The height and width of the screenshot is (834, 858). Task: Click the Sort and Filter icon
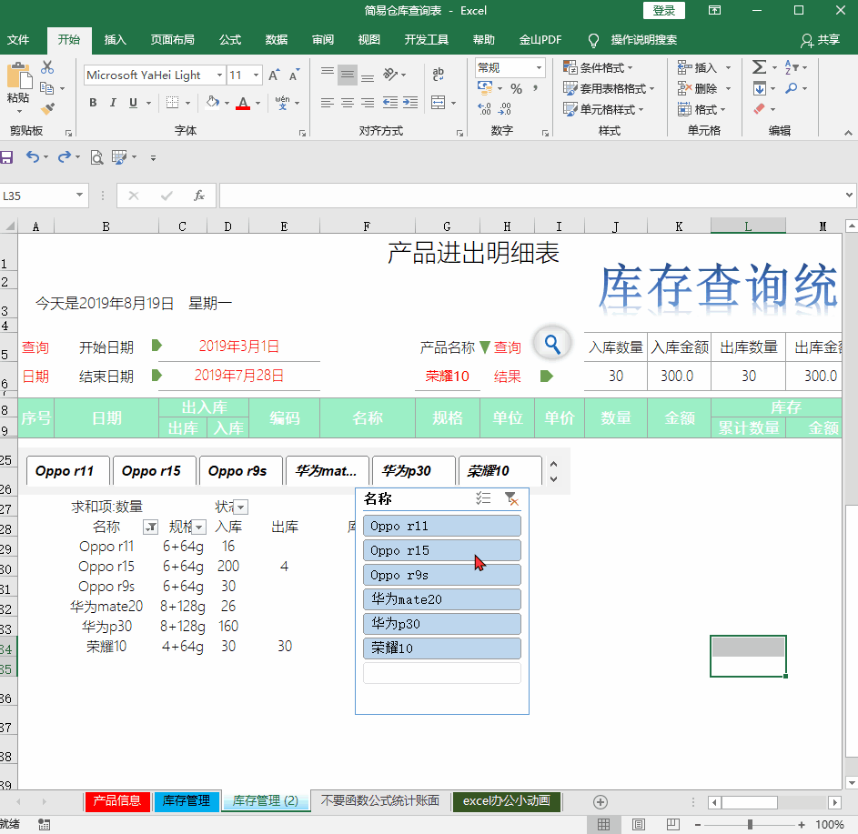click(x=792, y=67)
